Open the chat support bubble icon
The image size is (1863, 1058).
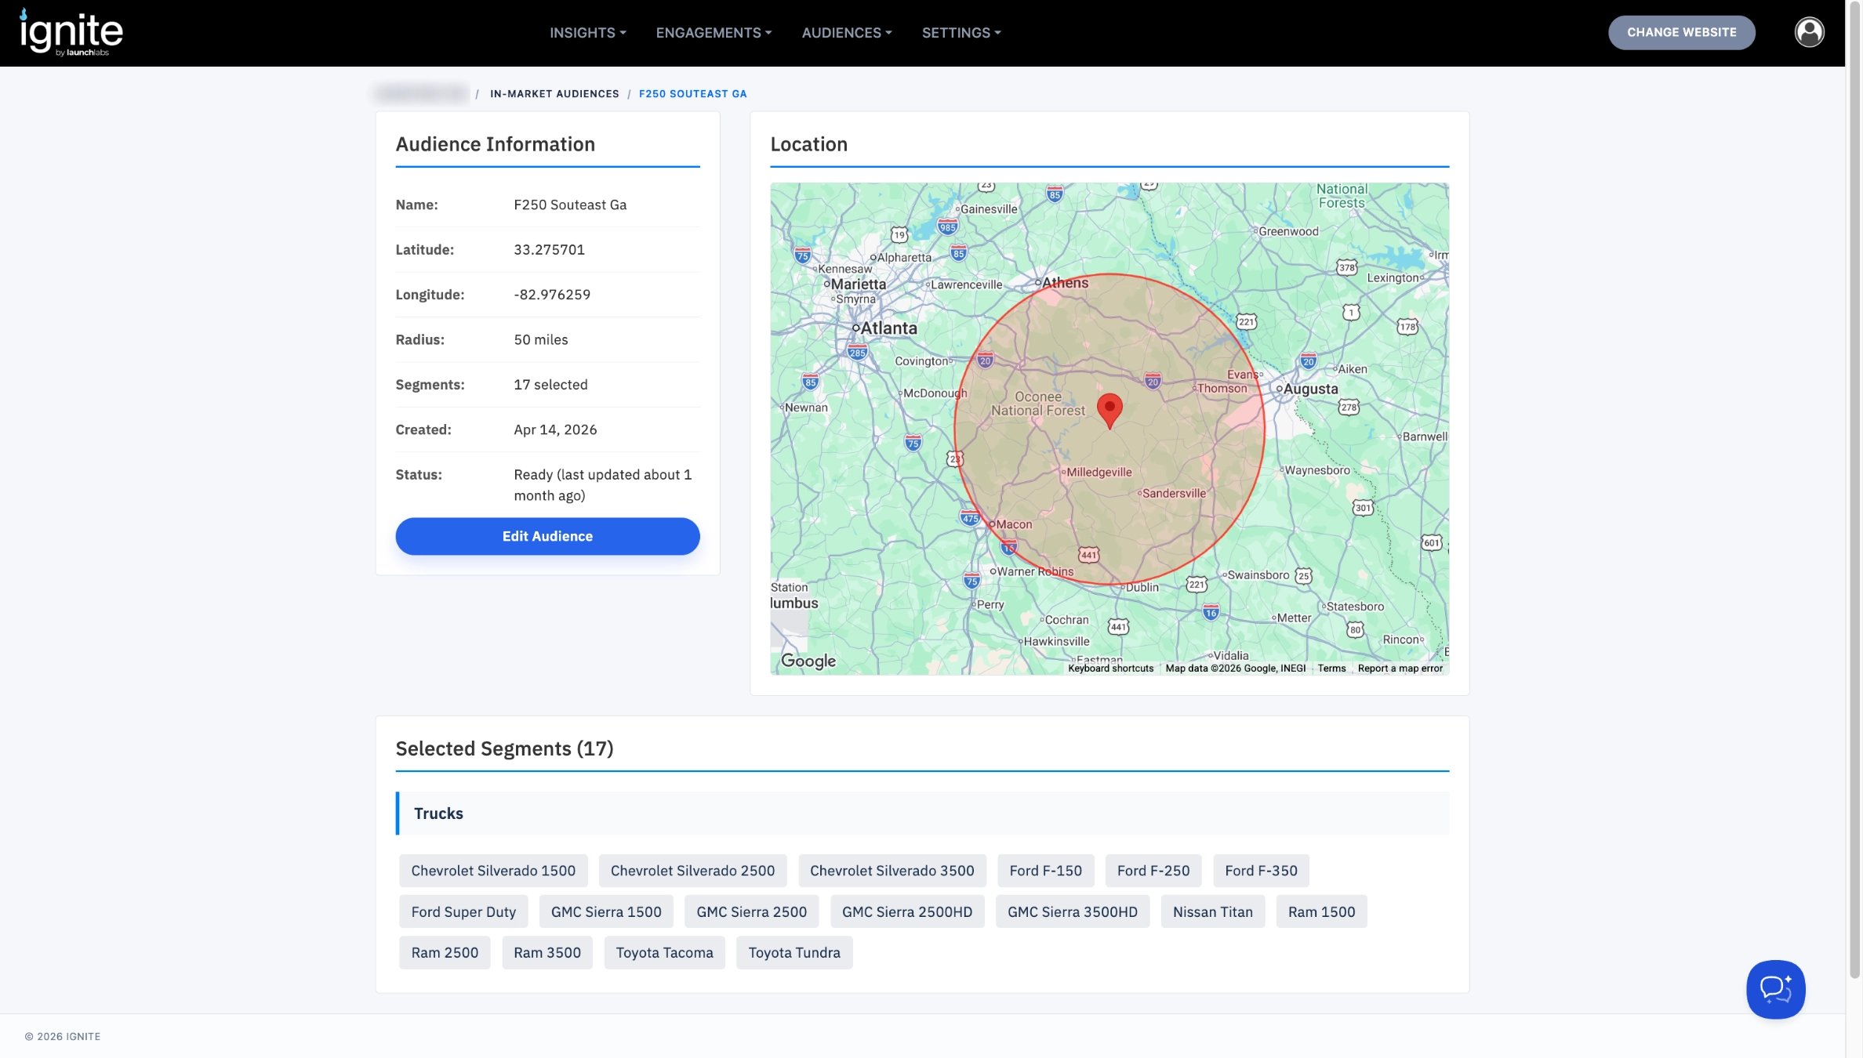(x=1775, y=989)
